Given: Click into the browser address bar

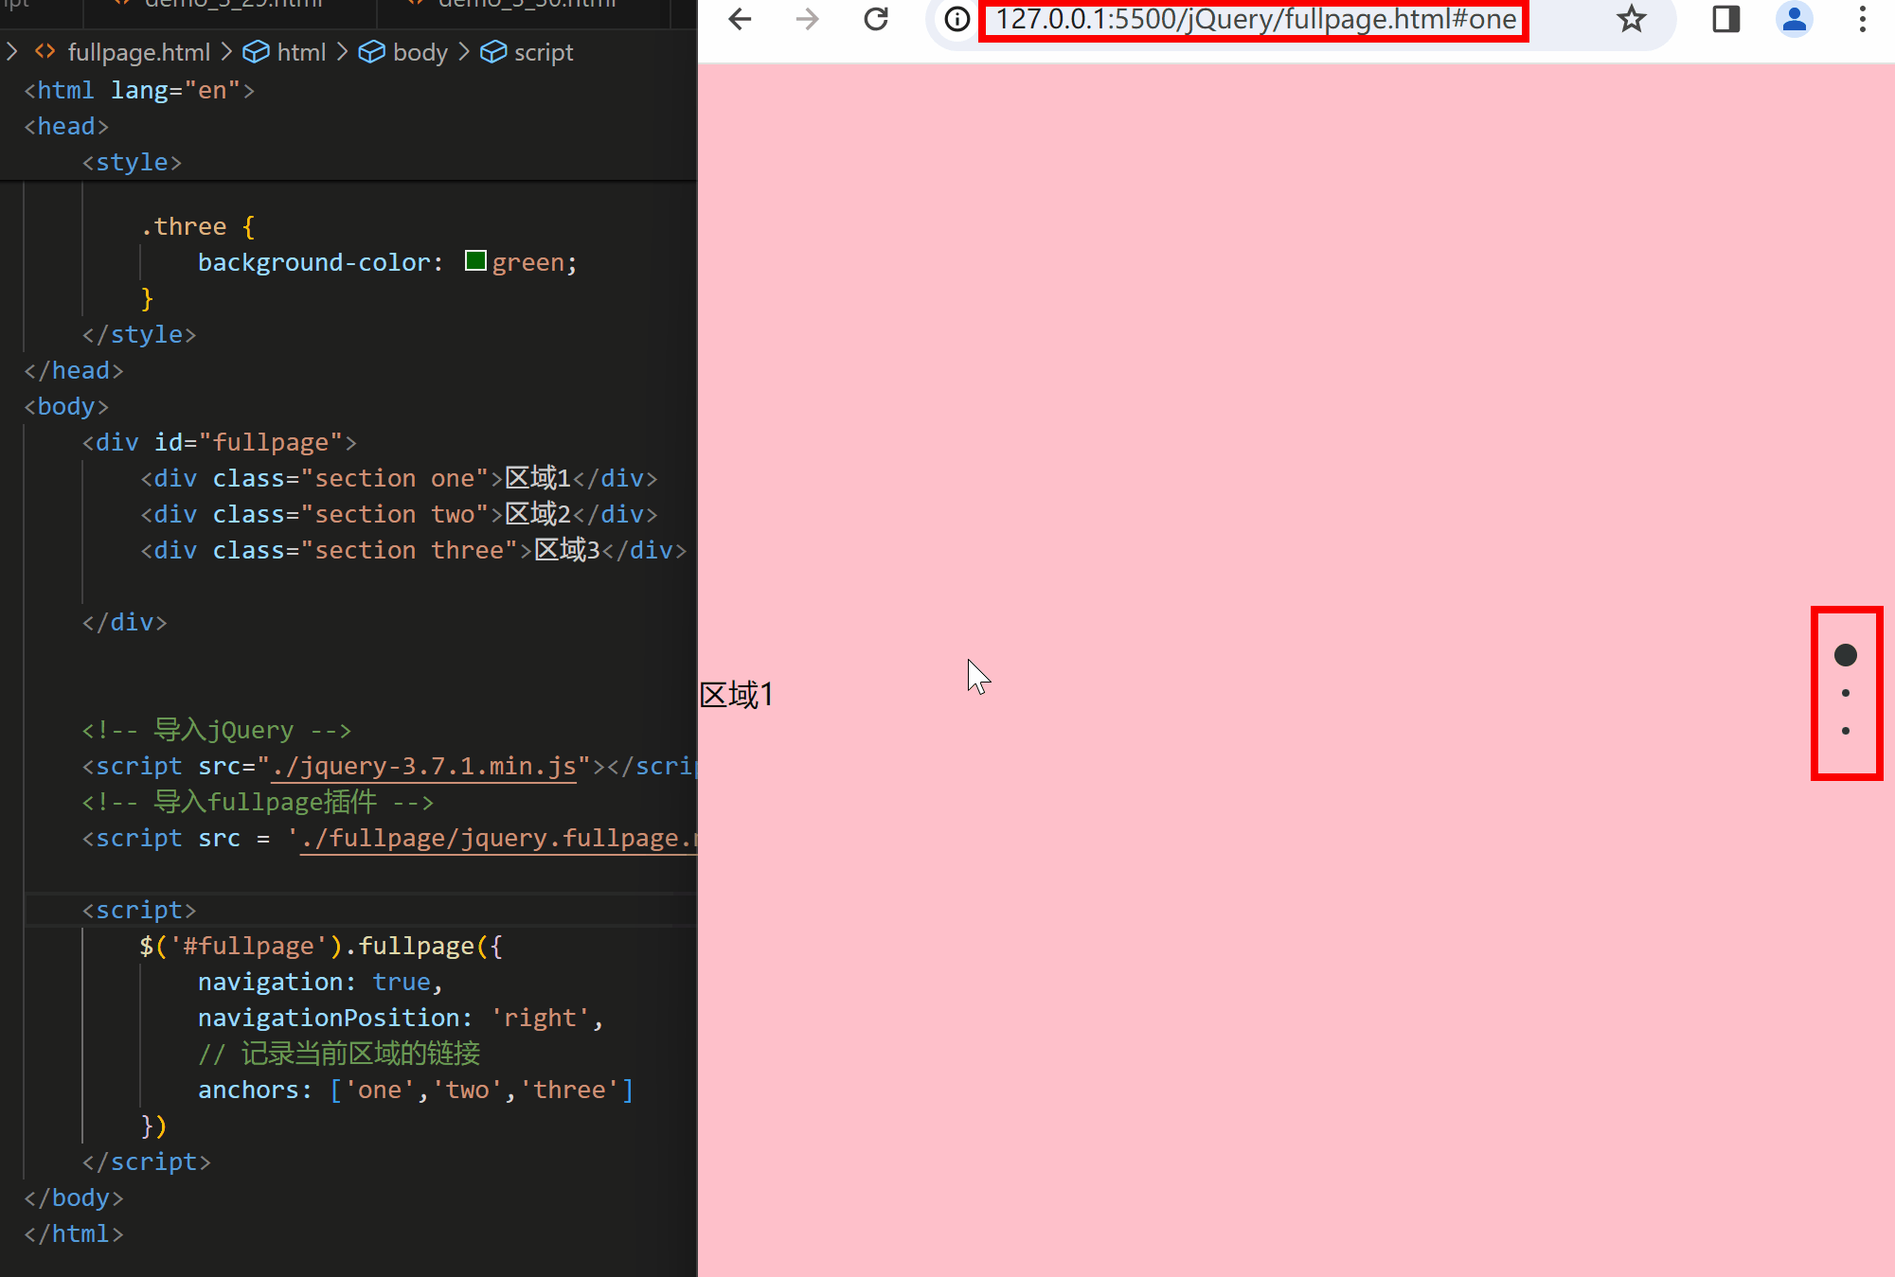Looking at the screenshot, I should [1255, 19].
